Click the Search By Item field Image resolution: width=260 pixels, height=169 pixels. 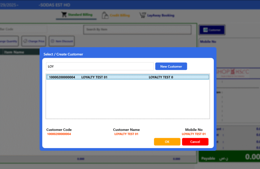click(x=137, y=30)
